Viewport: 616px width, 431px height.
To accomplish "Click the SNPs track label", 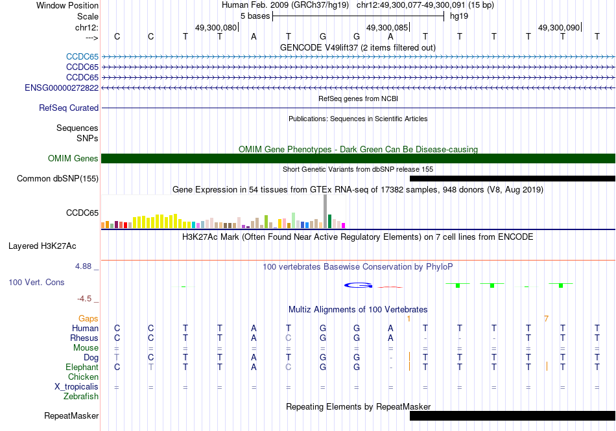I will [88, 138].
